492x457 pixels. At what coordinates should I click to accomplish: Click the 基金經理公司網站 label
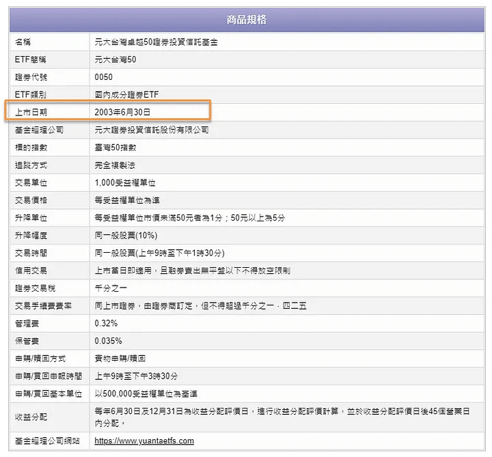click(x=47, y=441)
